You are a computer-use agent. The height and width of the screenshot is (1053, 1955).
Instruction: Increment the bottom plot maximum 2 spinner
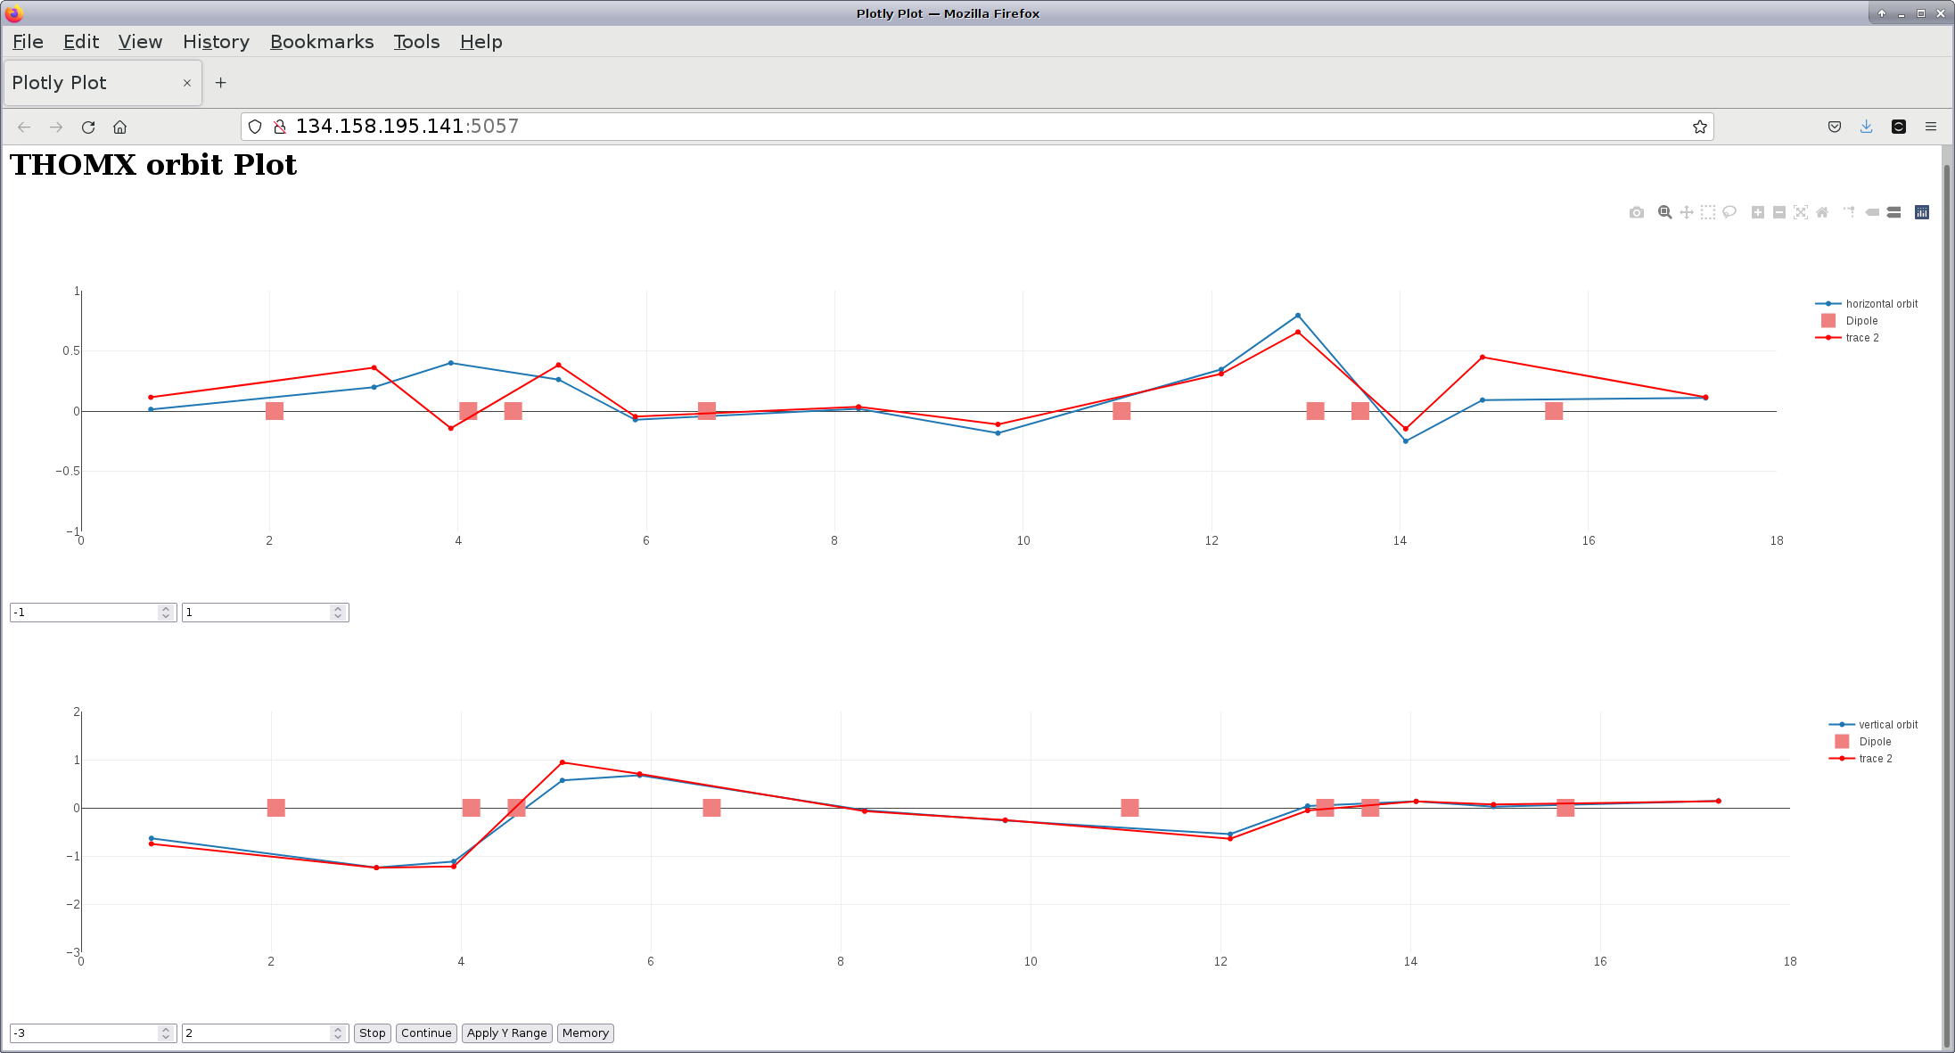(338, 1030)
